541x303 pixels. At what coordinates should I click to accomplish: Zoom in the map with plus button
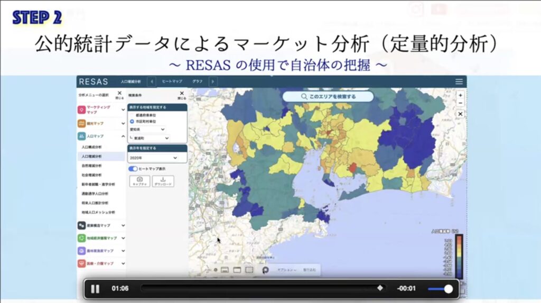460,95
